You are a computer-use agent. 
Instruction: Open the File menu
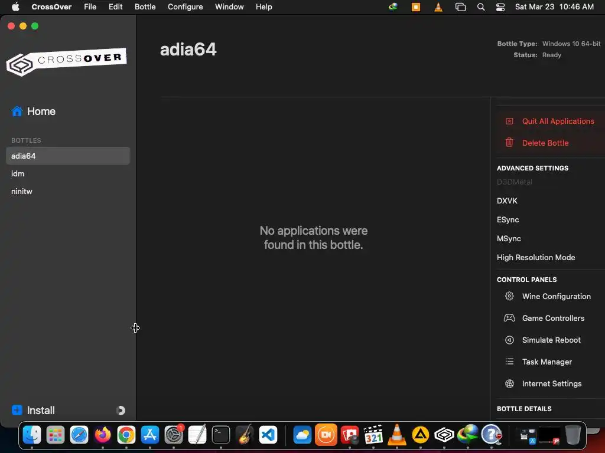[90, 7]
